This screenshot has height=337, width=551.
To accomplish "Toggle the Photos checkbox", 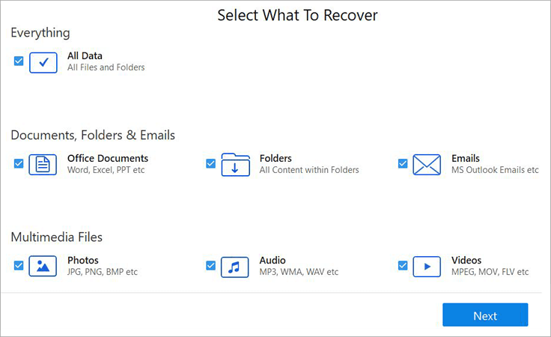I will 19,265.
